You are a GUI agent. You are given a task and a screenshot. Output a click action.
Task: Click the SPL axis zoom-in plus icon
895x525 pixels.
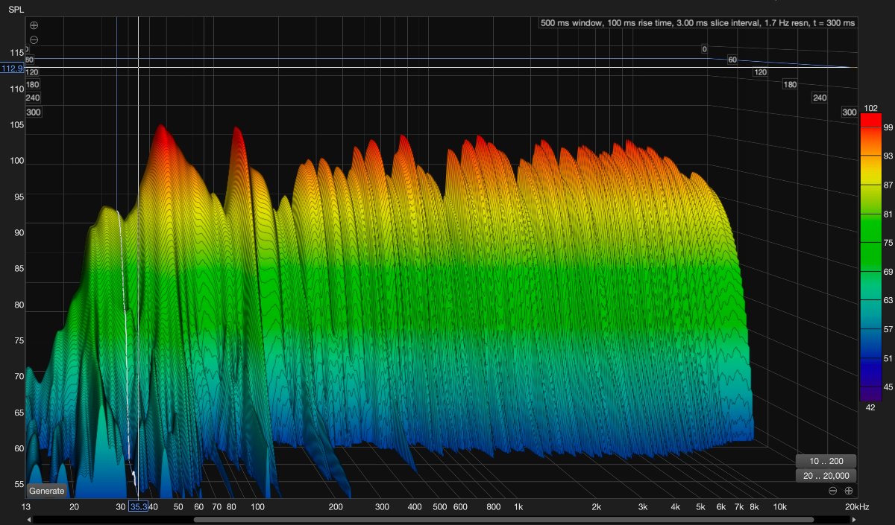[34, 25]
